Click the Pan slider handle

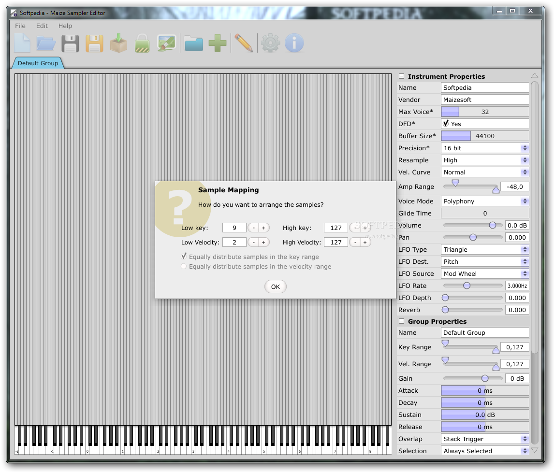pyautogui.click(x=473, y=237)
